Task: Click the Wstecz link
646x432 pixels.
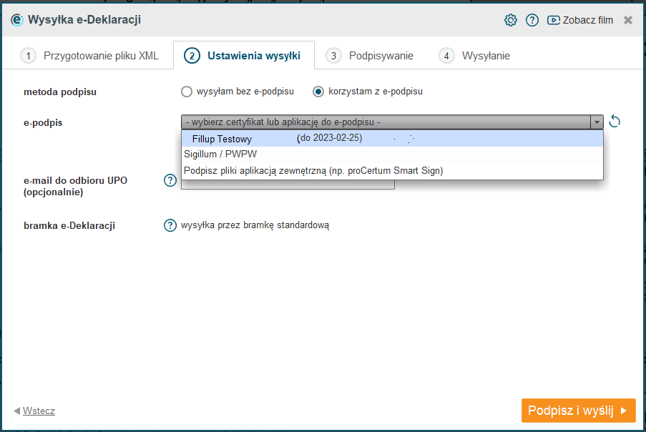Action: click(39, 411)
